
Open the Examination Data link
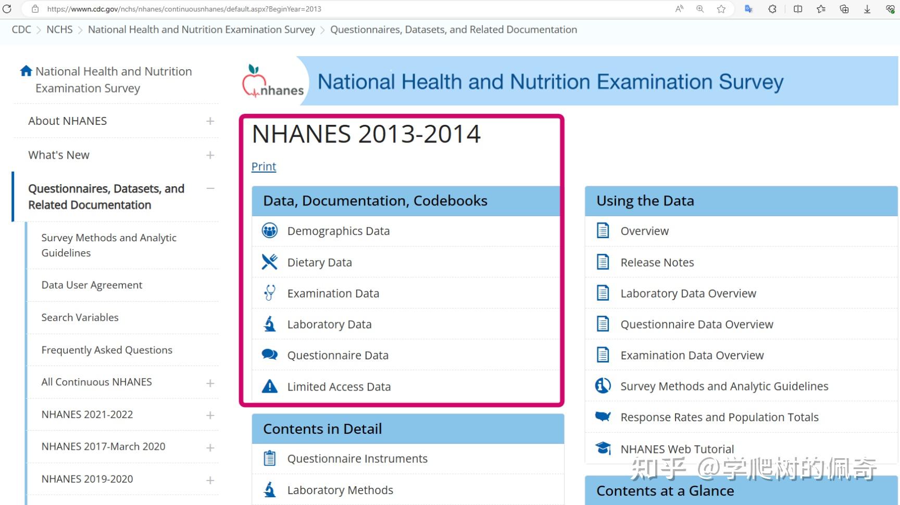[333, 293]
